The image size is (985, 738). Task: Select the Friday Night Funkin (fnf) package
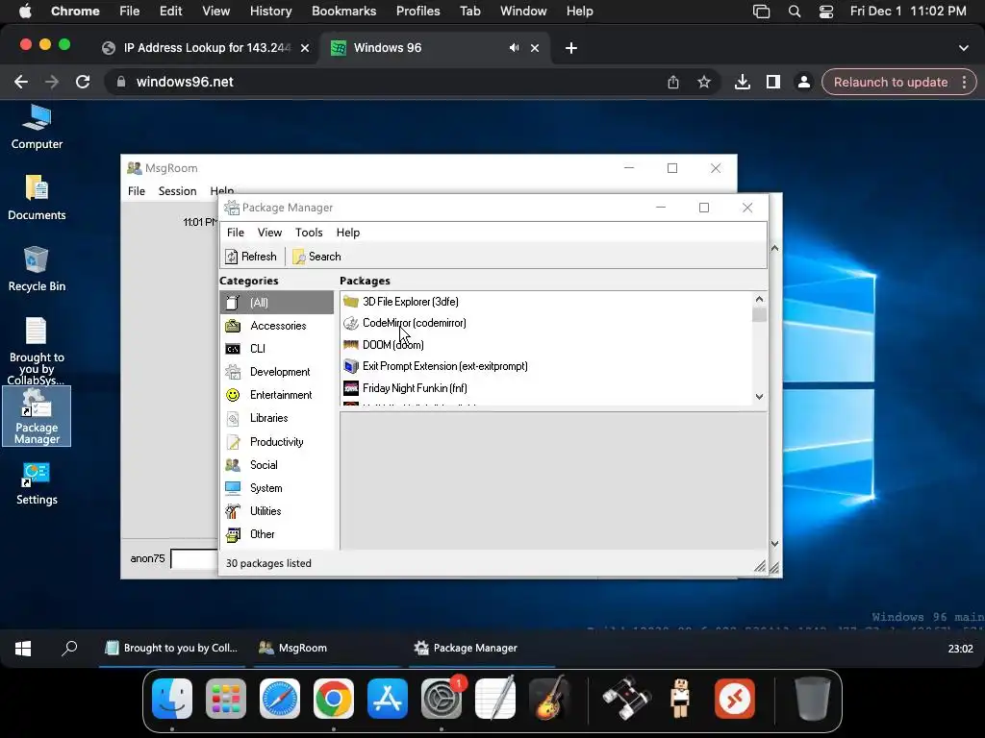[x=546, y=388]
